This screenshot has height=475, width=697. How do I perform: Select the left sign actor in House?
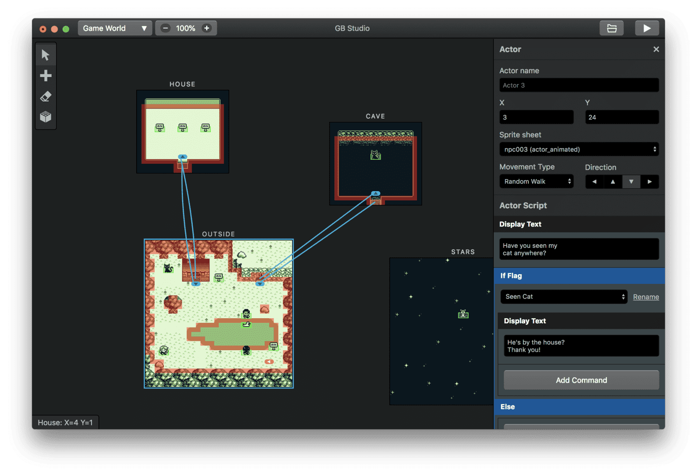[x=160, y=128]
